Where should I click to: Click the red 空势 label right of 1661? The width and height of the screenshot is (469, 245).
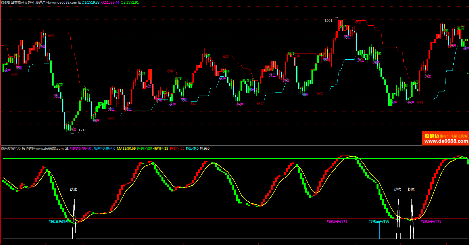click(358, 23)
